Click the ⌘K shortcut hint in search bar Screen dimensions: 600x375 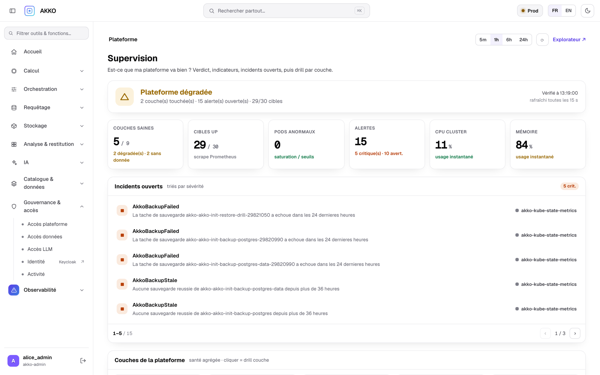(x=359, y=11)
